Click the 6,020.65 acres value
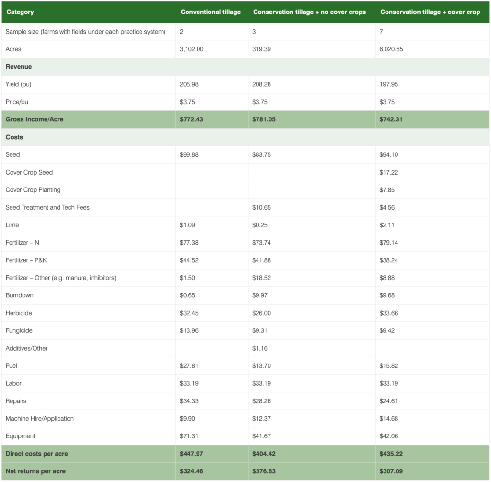Screen dimensions: 491x482 [391, 49]
